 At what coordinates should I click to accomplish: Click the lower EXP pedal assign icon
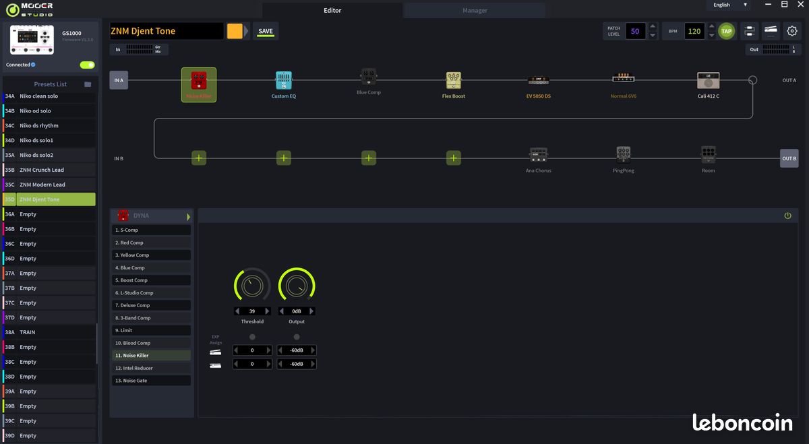[215, 365]
